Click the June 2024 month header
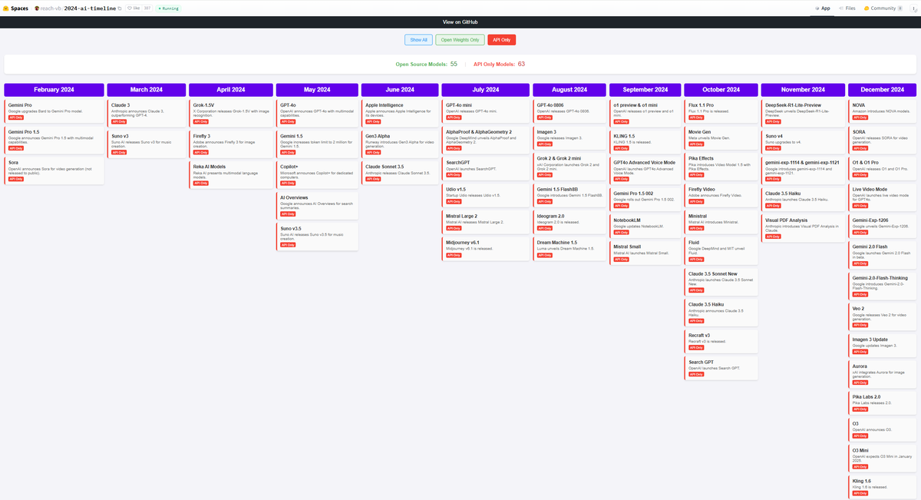 (x=400, y=90)
